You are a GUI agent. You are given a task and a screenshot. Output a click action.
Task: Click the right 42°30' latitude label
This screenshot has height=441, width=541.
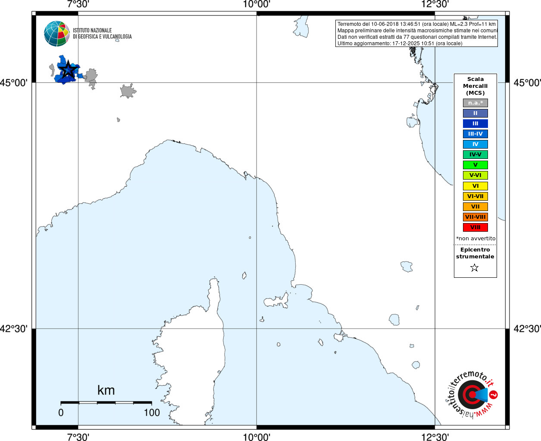coord(527,329)
